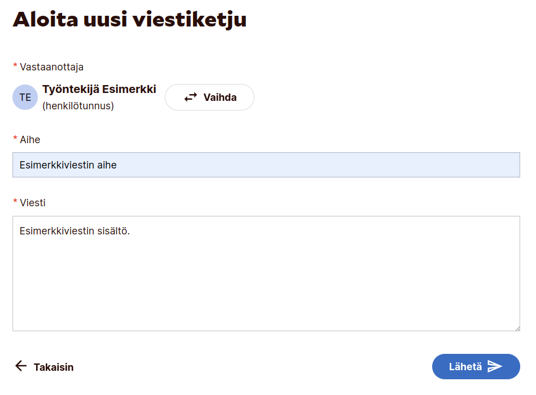Click the text Esimerkkiviestin sisältö in message box

74,231
